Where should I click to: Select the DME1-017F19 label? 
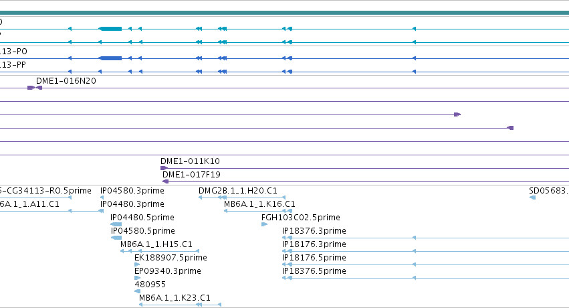click(191, 174)
